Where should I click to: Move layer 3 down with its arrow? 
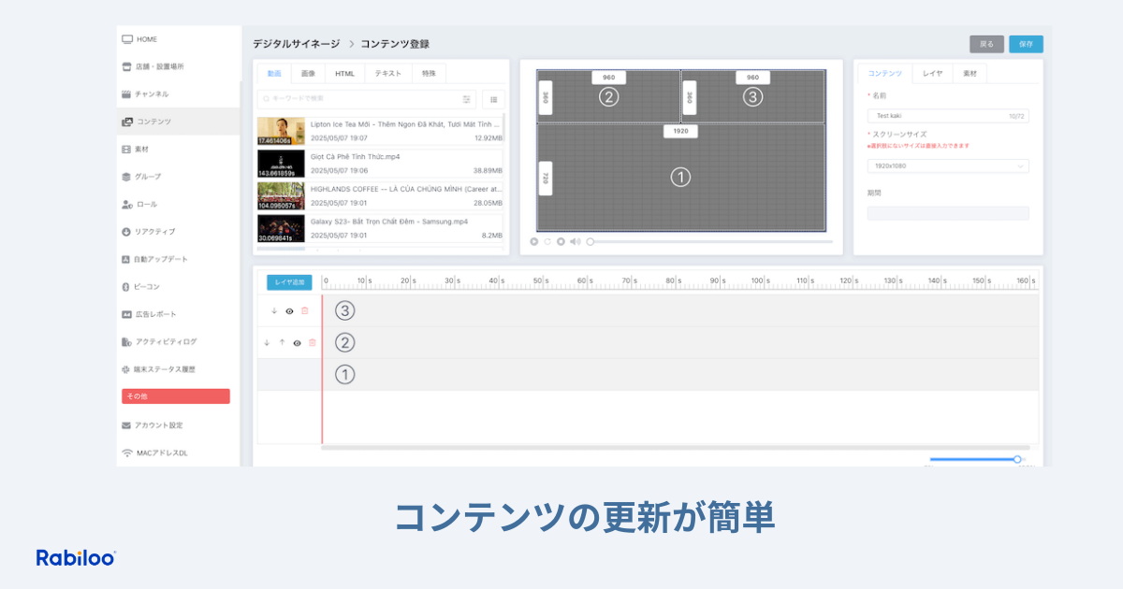pyautogui.click(x=273, y=310)
